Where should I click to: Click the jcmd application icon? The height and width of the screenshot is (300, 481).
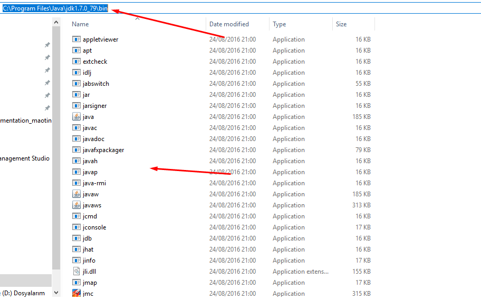coord(76,216)
